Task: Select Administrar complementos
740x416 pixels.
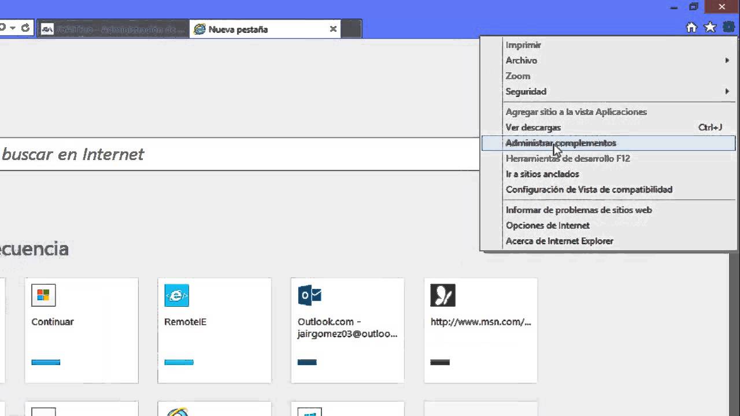Action: [x=608, y=143]
